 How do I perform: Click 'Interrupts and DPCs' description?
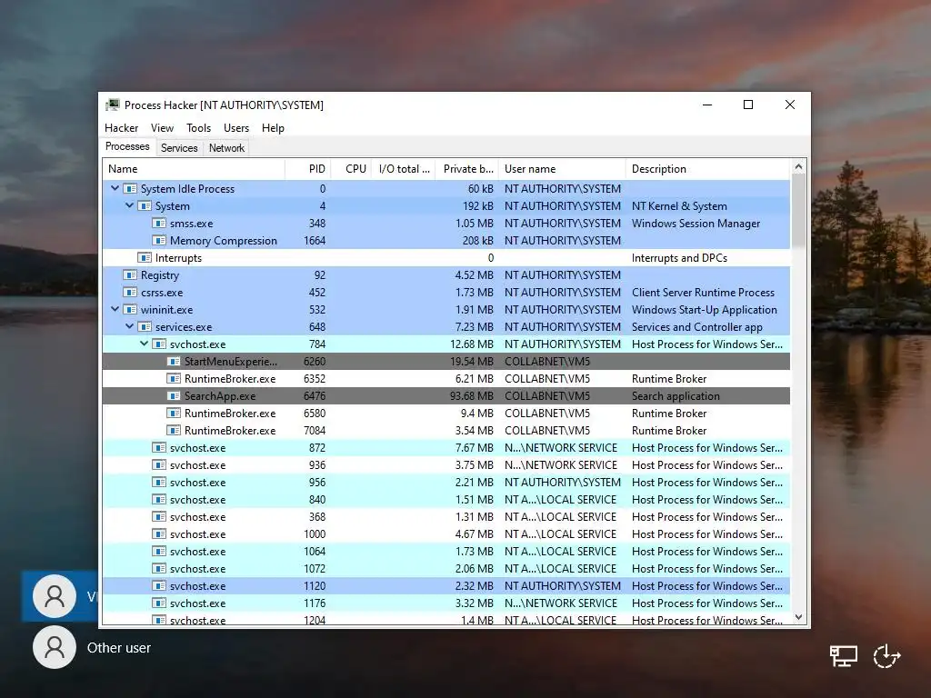click(679, 257)
